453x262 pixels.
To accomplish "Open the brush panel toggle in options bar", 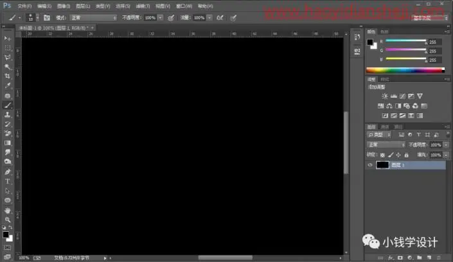I will [46, 18].
